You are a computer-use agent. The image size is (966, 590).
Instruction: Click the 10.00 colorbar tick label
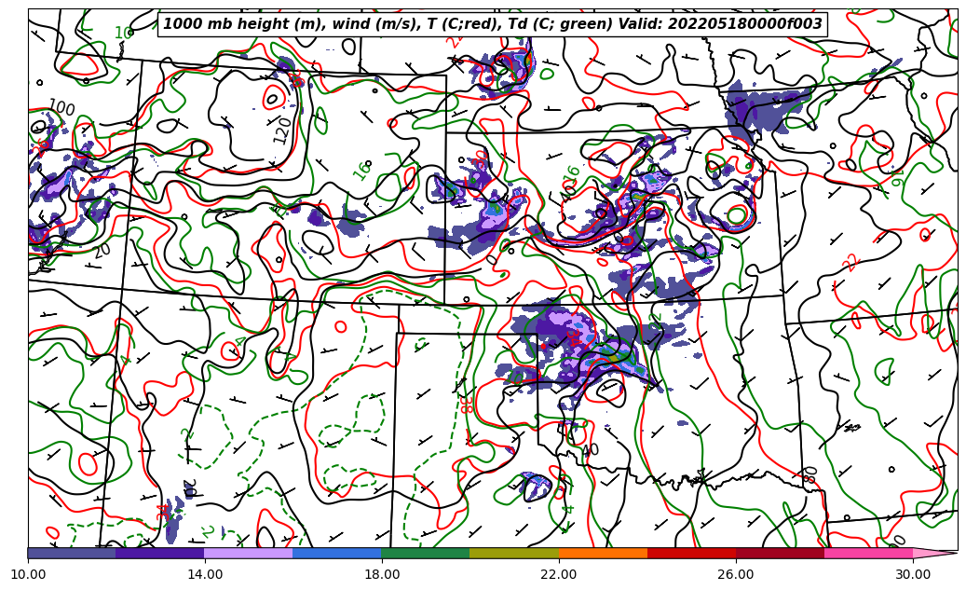28,574
